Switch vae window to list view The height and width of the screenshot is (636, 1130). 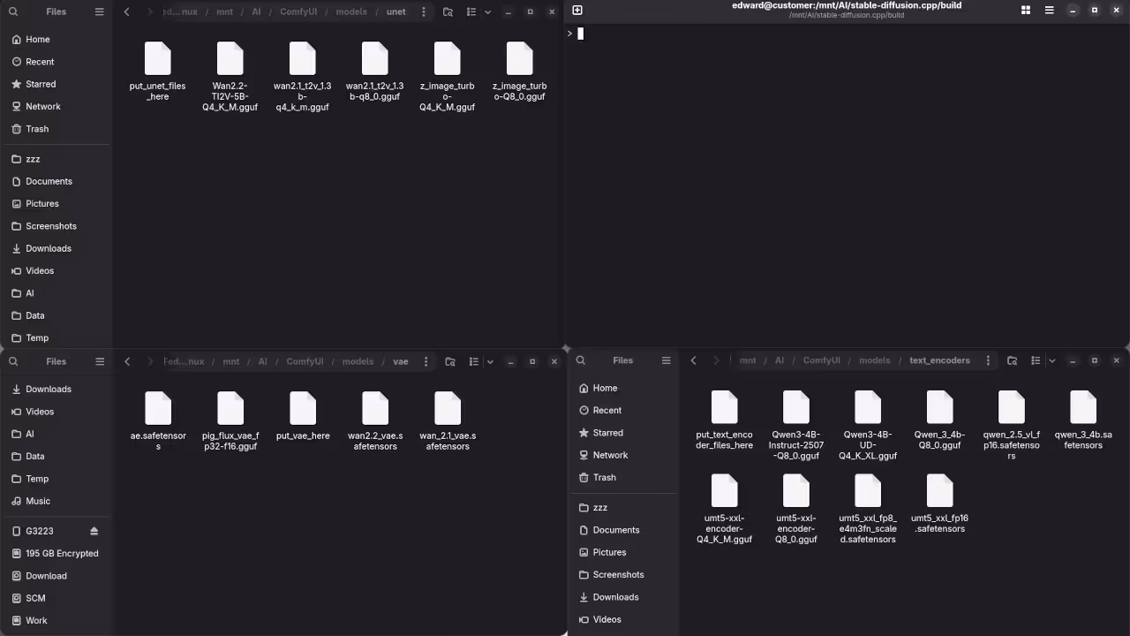pyautogui.click(x=473, y=361)
